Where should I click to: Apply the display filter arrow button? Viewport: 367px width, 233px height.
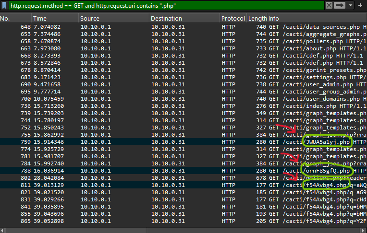(x=340, y=5)
